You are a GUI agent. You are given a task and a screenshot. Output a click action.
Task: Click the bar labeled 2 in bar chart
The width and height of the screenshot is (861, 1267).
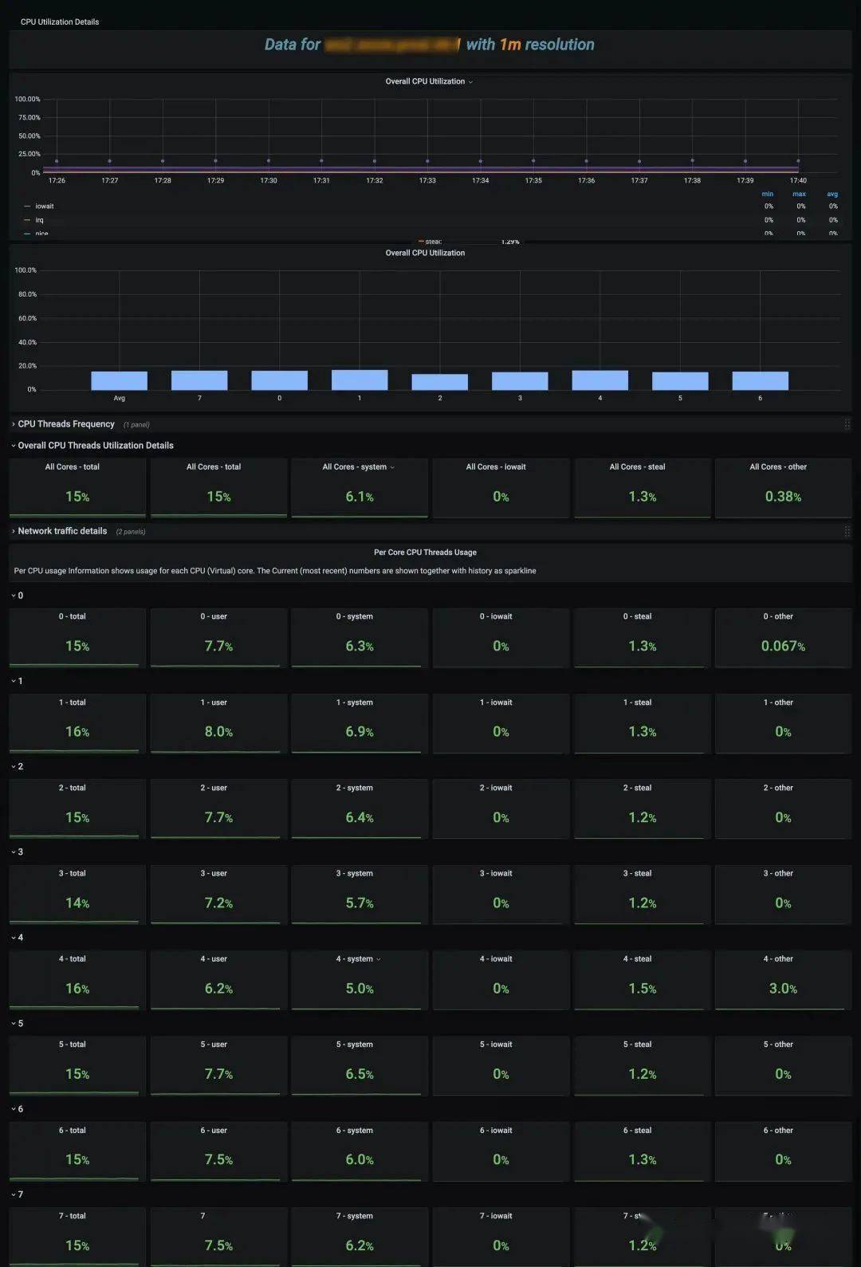[440, 382]
